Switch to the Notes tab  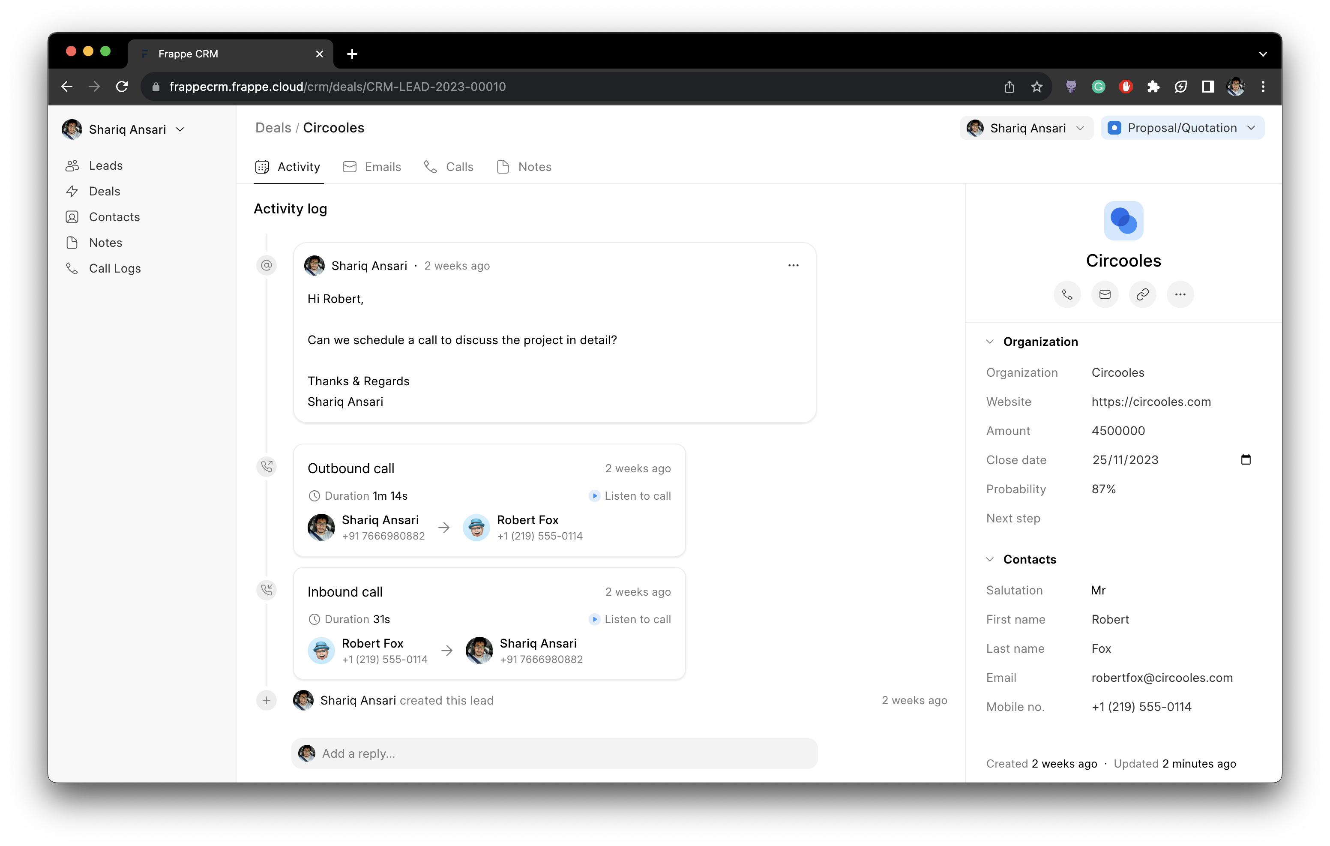pos(533,167)
